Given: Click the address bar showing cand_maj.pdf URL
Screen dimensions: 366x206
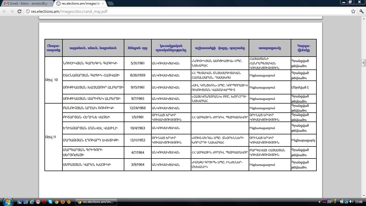Looking at the screenshot, I should tap(188, 11).
